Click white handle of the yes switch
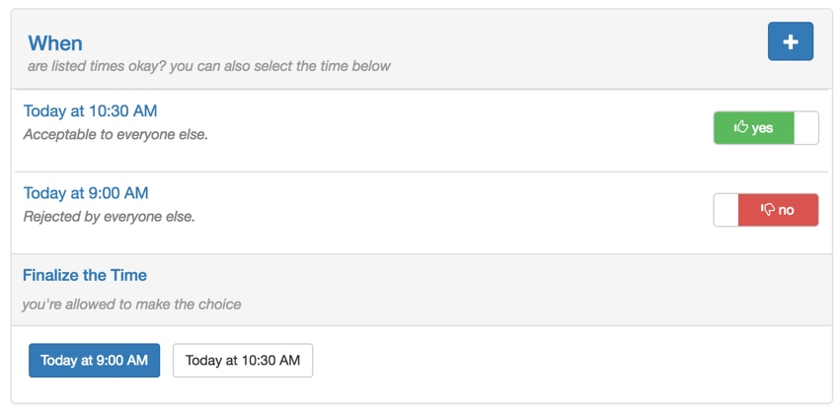The image size is (839, 412). pyautogui.click(x=806, y=128)
